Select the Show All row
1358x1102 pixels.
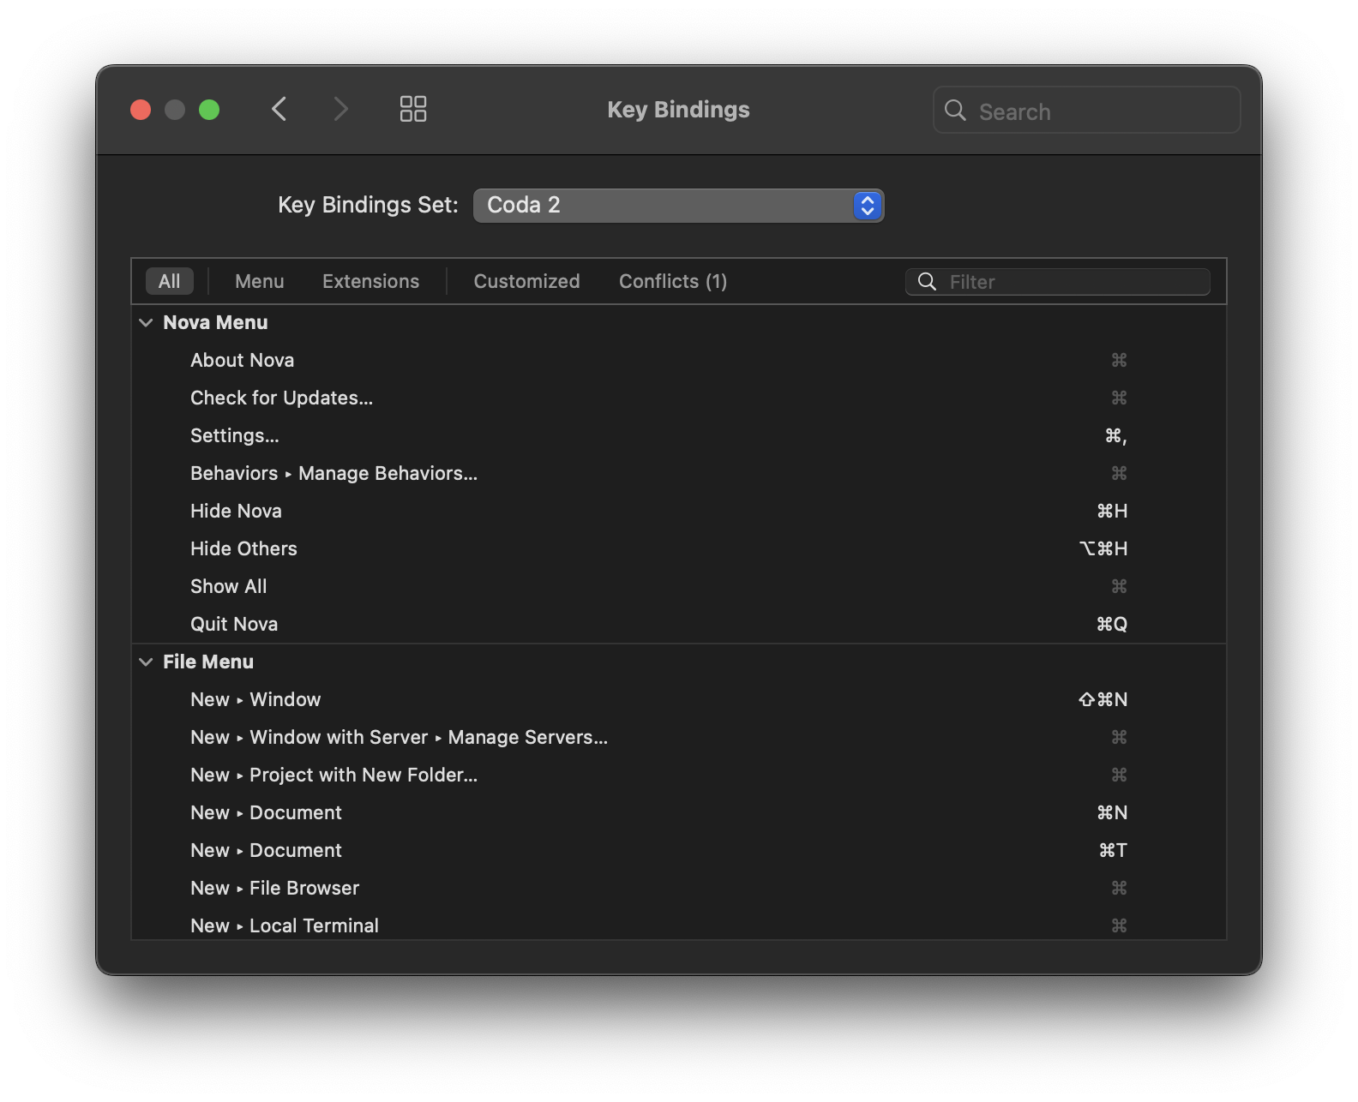pos(678,586)
